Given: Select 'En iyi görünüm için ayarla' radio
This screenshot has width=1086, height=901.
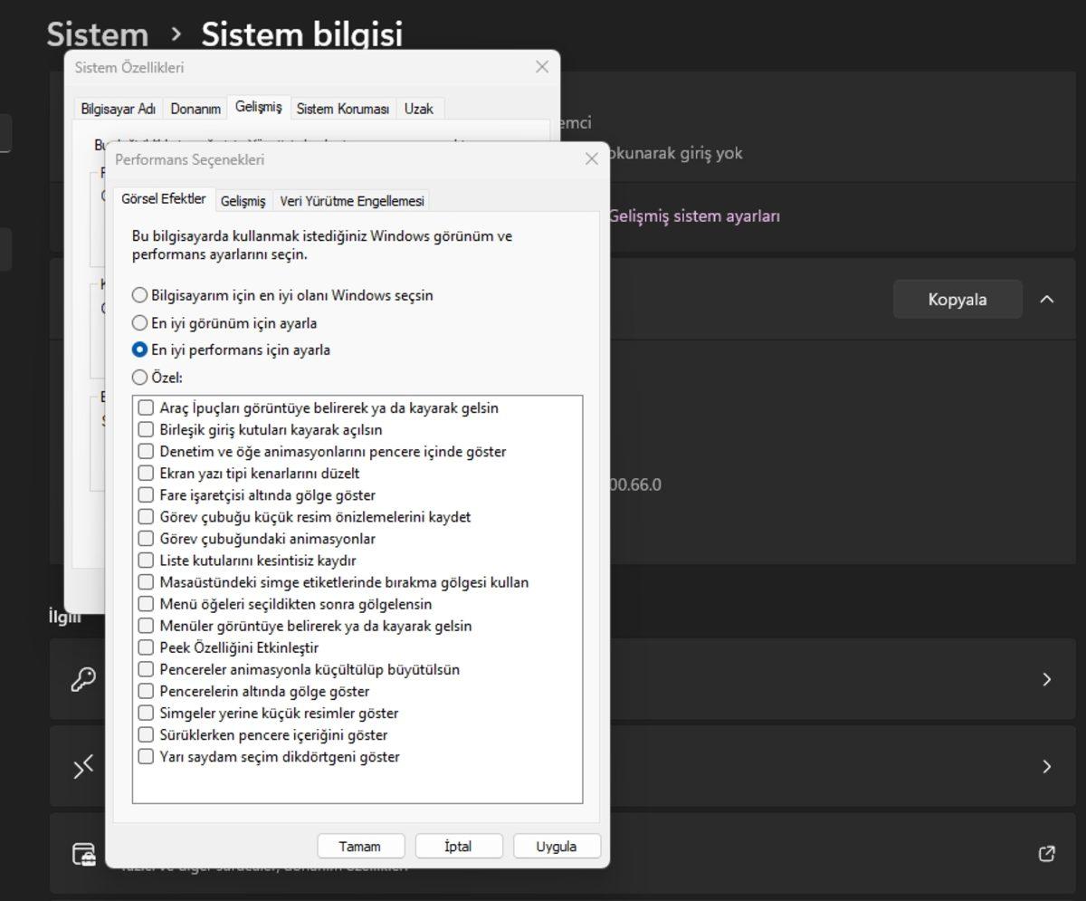Looking at the screenshot, I should click(139, 323).
